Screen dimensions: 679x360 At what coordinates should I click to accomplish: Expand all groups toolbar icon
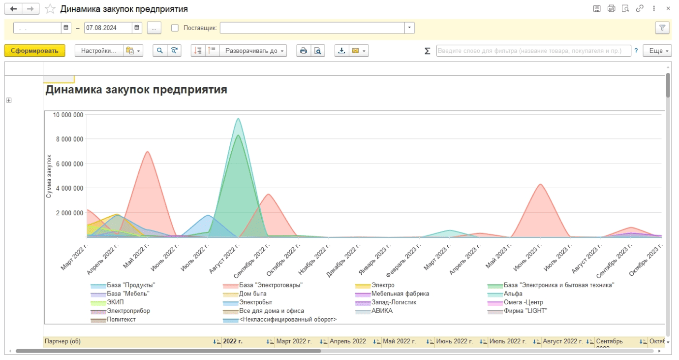[x=198, y=51]
